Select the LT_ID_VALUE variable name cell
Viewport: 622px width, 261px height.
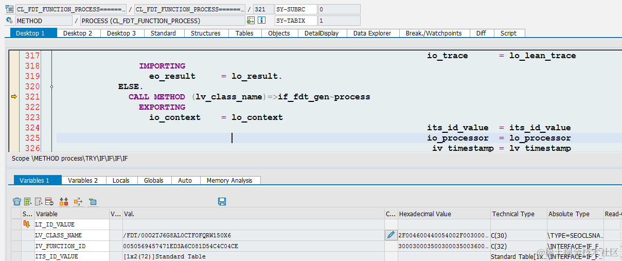(x=72, y=224)
